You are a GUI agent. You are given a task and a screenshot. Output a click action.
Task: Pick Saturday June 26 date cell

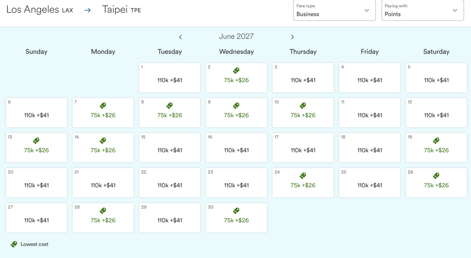[437, 182]
